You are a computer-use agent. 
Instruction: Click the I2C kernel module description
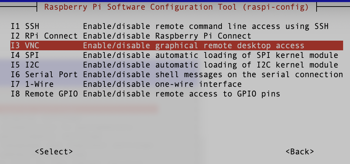[x=211, y=65]
